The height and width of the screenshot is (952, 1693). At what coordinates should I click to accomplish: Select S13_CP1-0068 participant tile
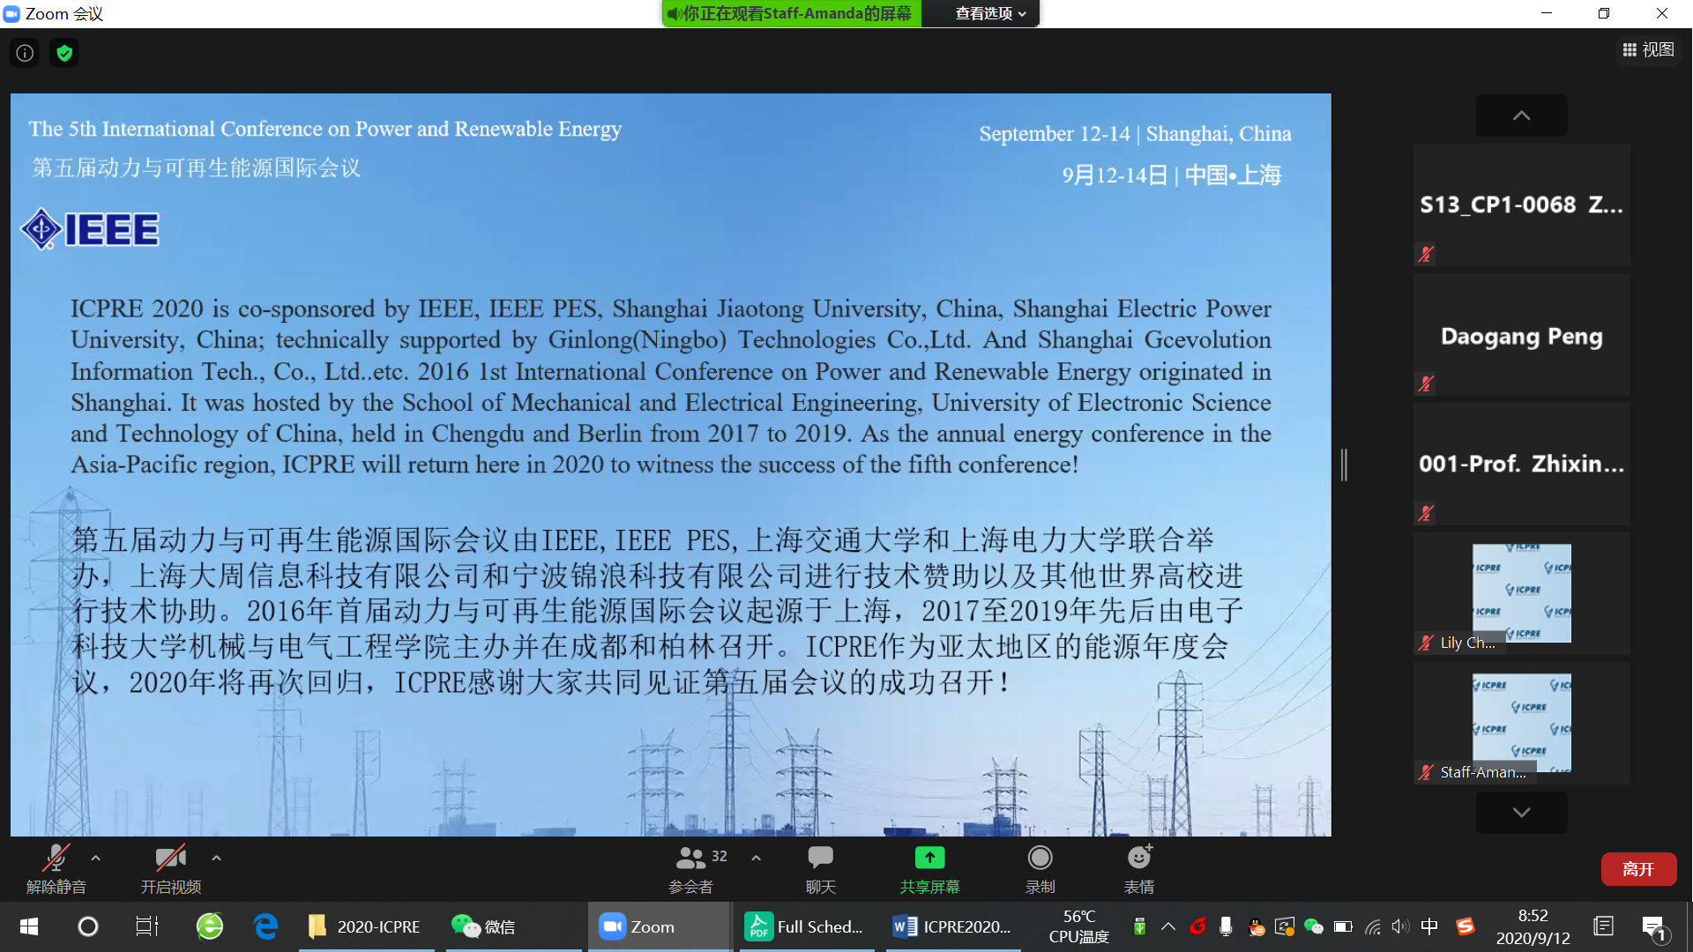pos(1521,205)
